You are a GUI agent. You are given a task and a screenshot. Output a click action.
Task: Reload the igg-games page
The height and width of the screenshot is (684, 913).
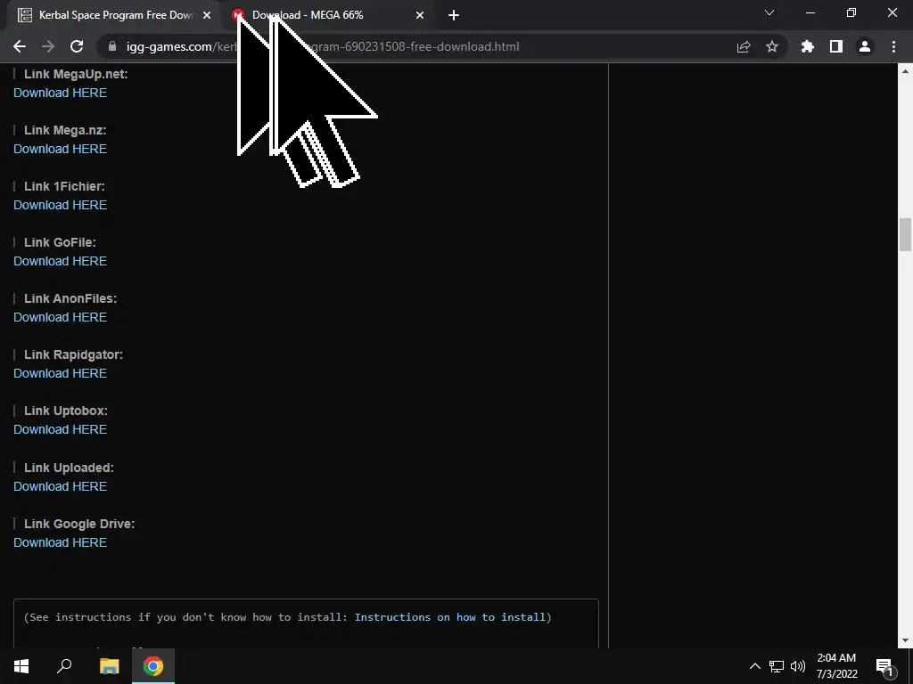(x=77, y=46)
